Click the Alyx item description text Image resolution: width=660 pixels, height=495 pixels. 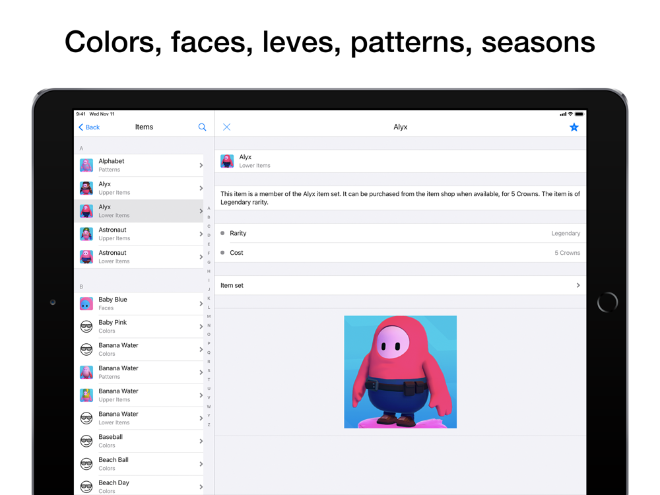coord(401,198)
